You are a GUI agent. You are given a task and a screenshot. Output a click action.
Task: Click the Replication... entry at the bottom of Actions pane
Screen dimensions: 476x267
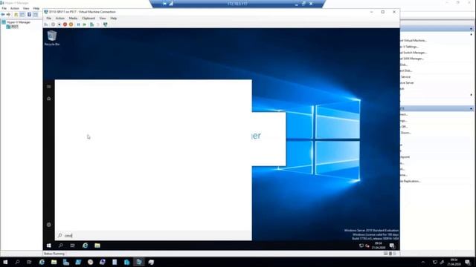tap(411, 181)
